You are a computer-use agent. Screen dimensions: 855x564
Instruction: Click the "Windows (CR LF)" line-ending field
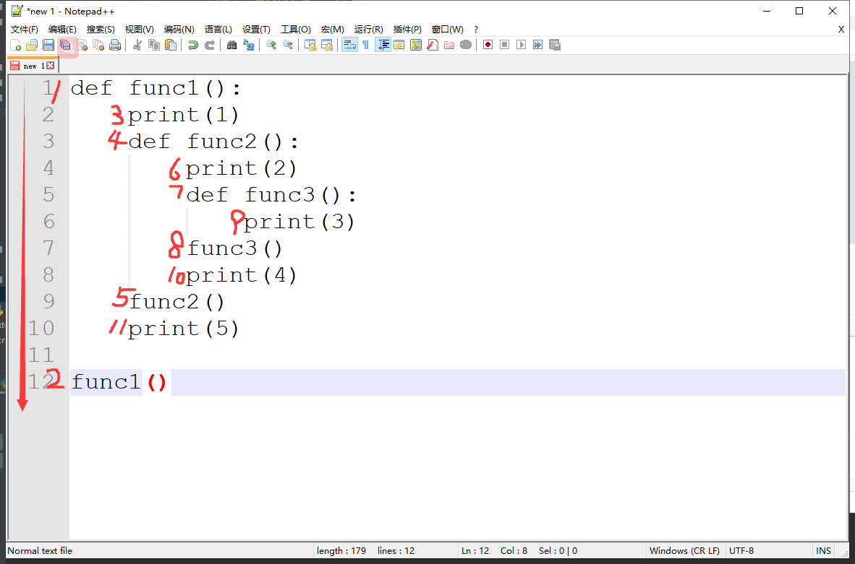pyautogui.click(x=684, y=551)
